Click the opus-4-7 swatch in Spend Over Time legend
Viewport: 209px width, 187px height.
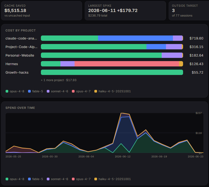pyautogui.click(x=73, y=179)
